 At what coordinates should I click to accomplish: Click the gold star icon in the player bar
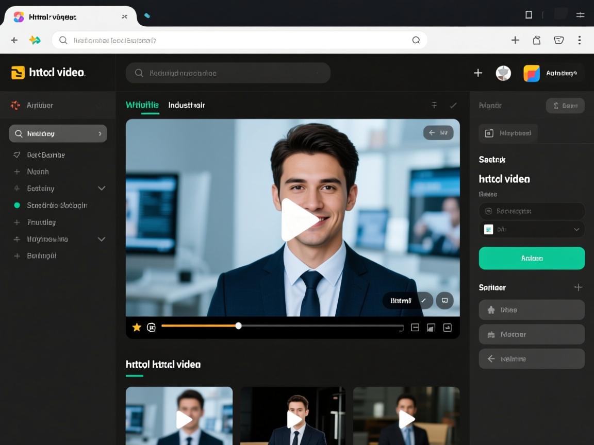point(137,327)
